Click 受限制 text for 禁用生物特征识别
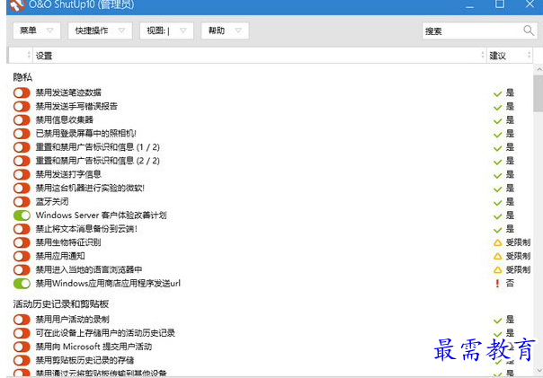Image resolution: width=543 pixels, height=378 pixels. (x=518, y=242)
